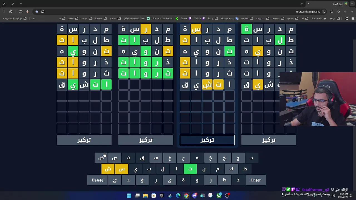The width and height of the screenshot is (356, 200).
Task: Open Discord from taskbar
Action: 194,196
